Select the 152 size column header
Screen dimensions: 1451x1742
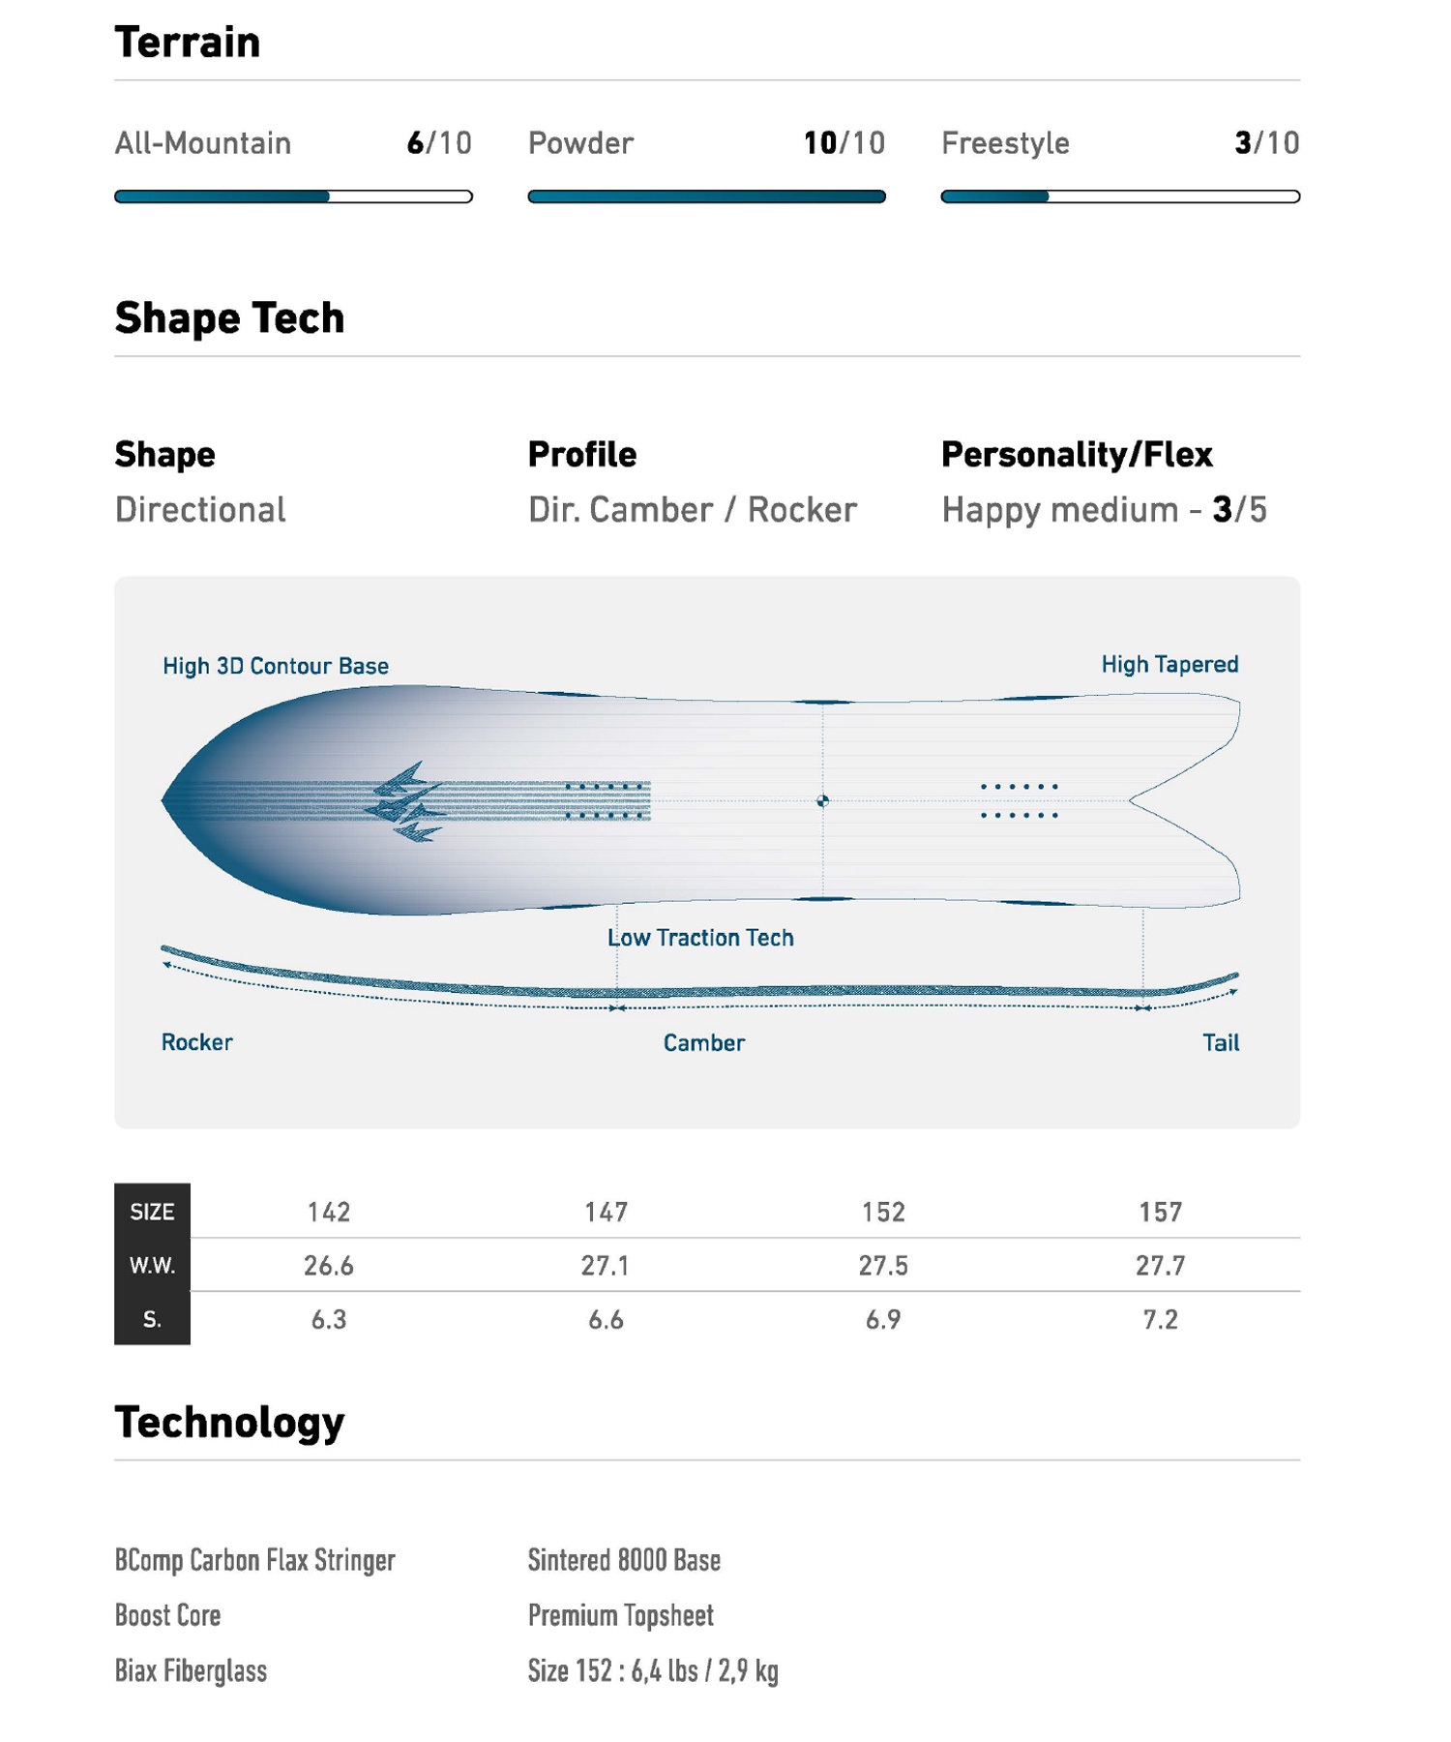coord(883,1212)
